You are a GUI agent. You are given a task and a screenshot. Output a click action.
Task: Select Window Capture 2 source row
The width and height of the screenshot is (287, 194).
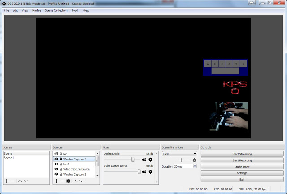[74, 174]
